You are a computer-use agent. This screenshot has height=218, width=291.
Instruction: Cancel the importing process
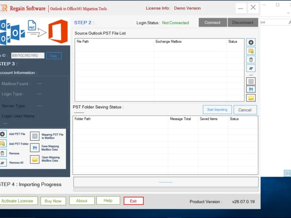pos(245,110)
